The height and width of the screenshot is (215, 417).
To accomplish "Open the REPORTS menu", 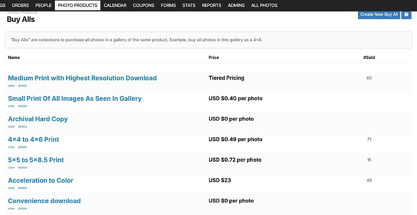I will pos(212,5).
